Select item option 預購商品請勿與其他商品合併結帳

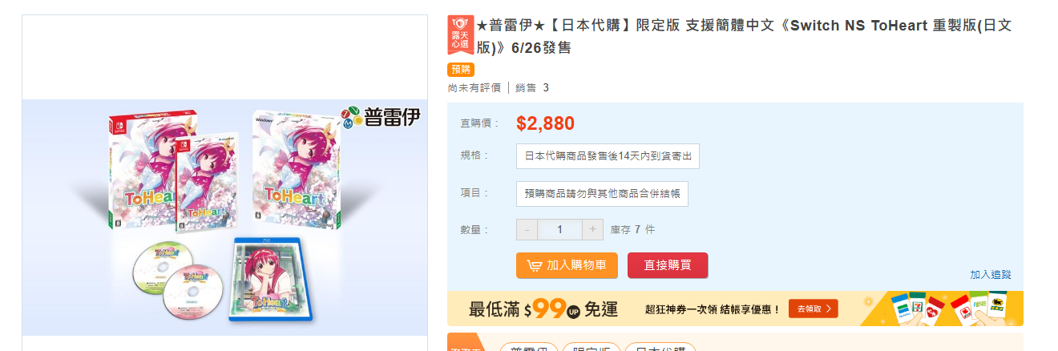coord(602,194)
